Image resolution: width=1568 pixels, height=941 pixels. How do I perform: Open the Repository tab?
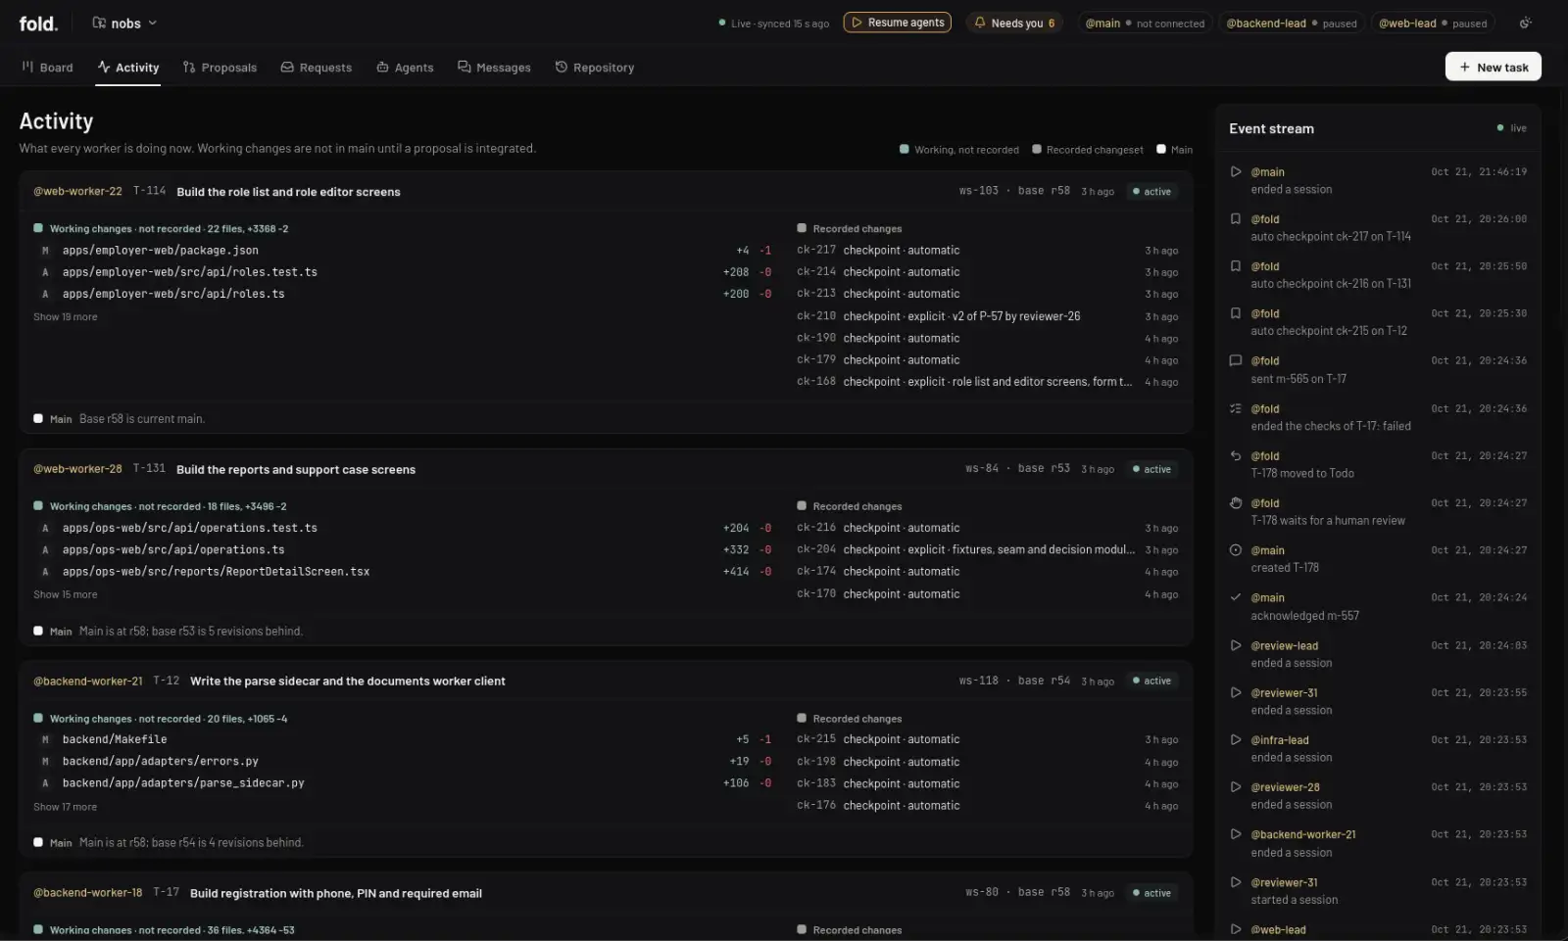(x=595, y=68)
